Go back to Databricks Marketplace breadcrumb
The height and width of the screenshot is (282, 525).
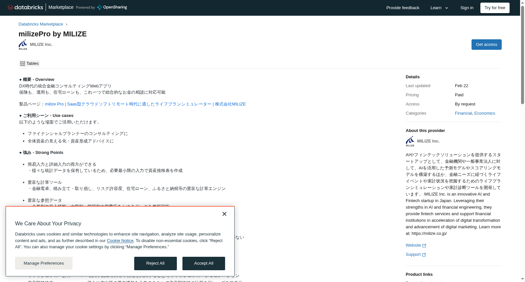tap(41, 24)
